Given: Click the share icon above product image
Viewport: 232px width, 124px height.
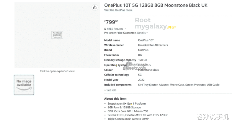Looking at the screenshot, I should tap(95, 7).
